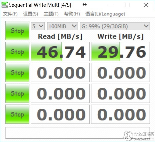Open the 设置(S) menu
Viewport: 155px width, 142px height.
click(30, 14)
